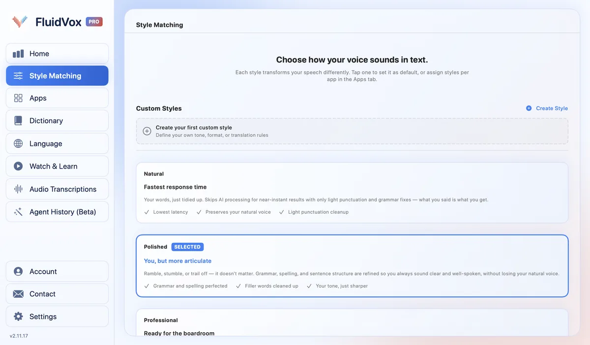The height and width of the screenshot is (345, 590).
Task: Select Style Matching in the sidebar
Action: [x=57, y=76]
